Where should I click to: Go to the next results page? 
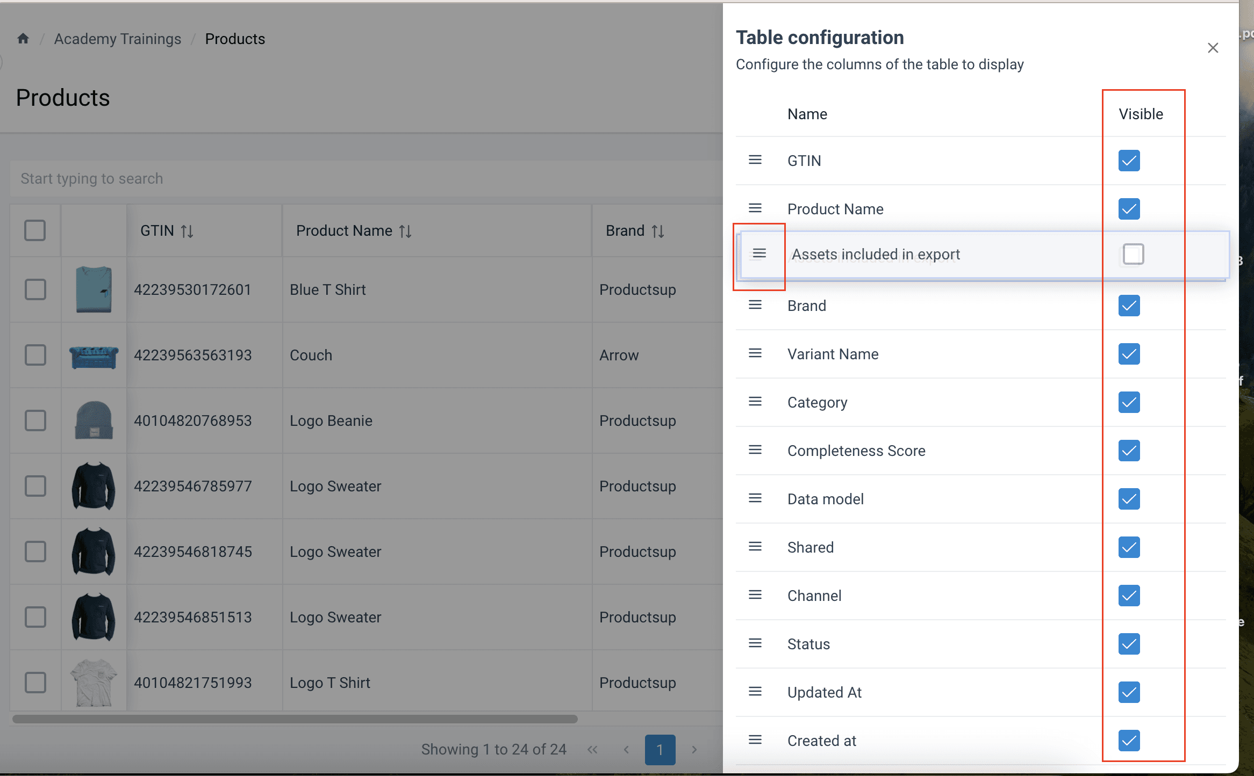click(694, 750)
